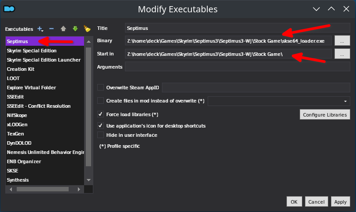
Task: Remove selected executable with minus icon
Action: click(x=51, y=29)
